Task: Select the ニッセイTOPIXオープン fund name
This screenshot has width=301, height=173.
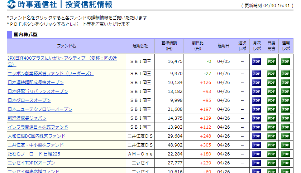Action: pos(32,163)
